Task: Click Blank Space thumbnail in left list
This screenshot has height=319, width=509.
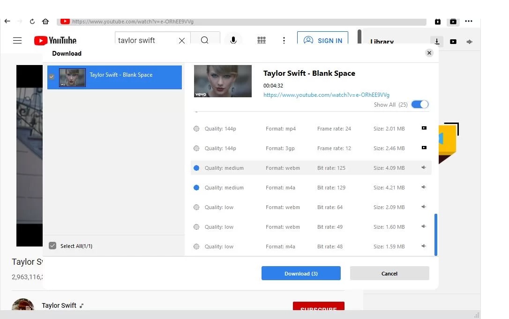Action: (72, 77)
